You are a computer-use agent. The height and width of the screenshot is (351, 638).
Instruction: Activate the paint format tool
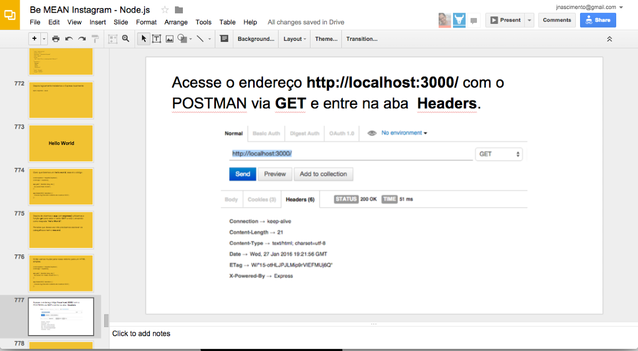[x=95, y=39]
